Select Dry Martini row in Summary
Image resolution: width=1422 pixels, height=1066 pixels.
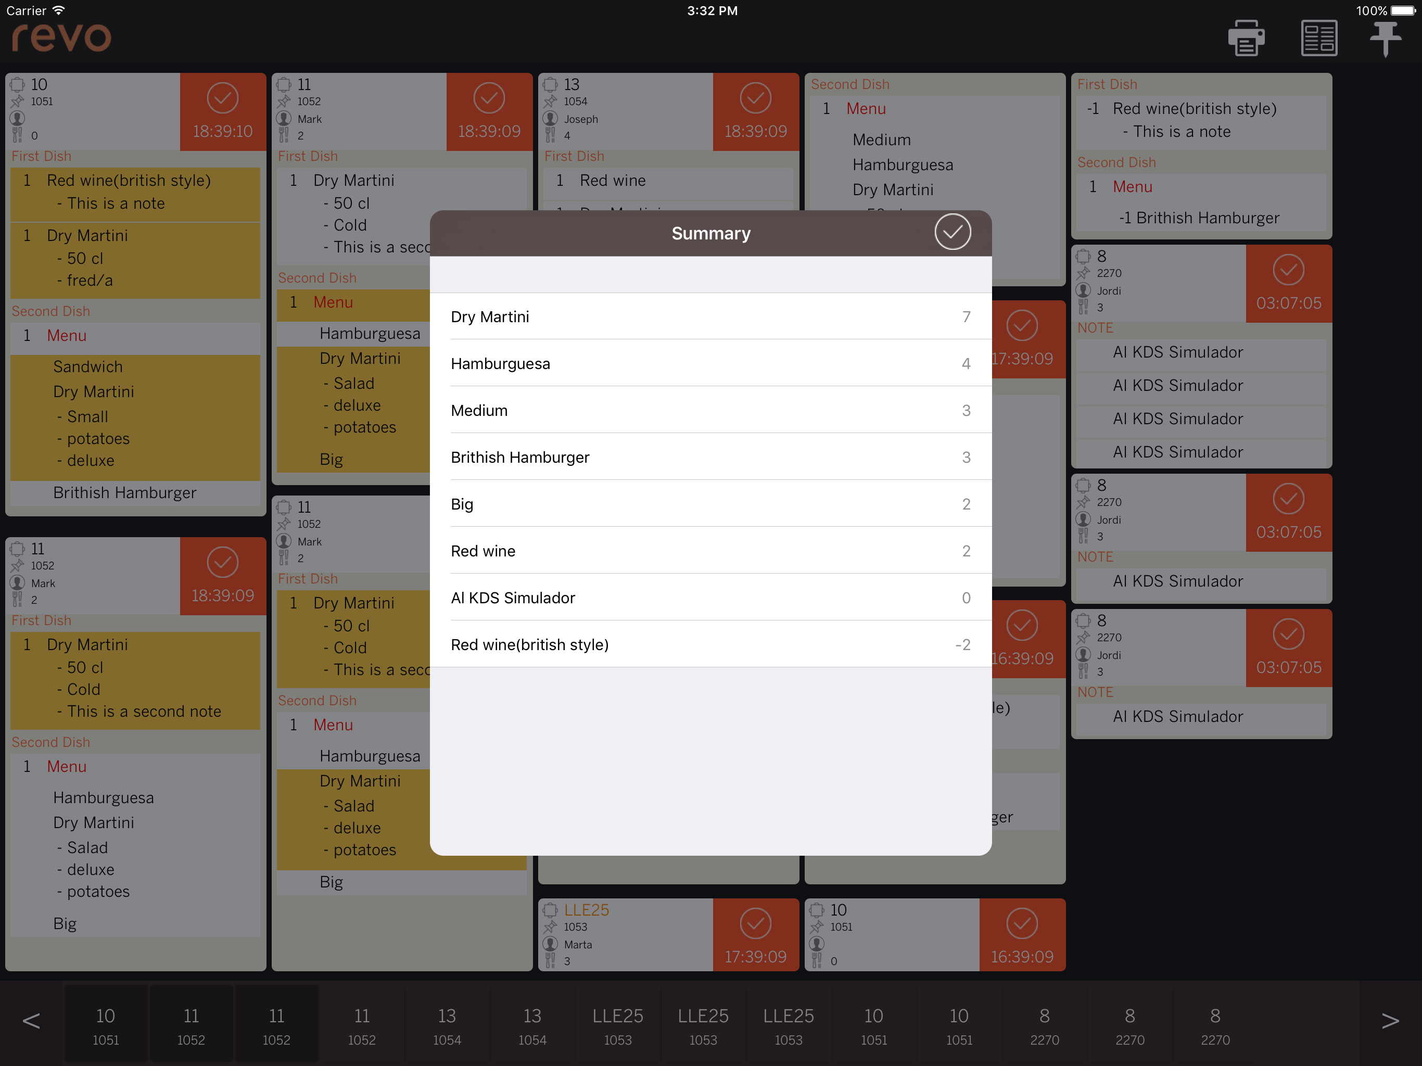tap(710, 317)
